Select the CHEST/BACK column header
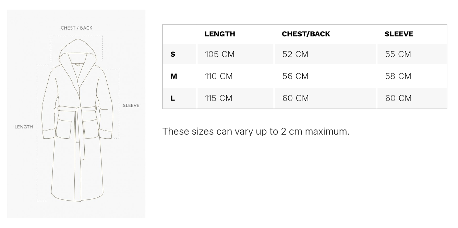Screen dimensions: 458x228 tap(325, 34)
